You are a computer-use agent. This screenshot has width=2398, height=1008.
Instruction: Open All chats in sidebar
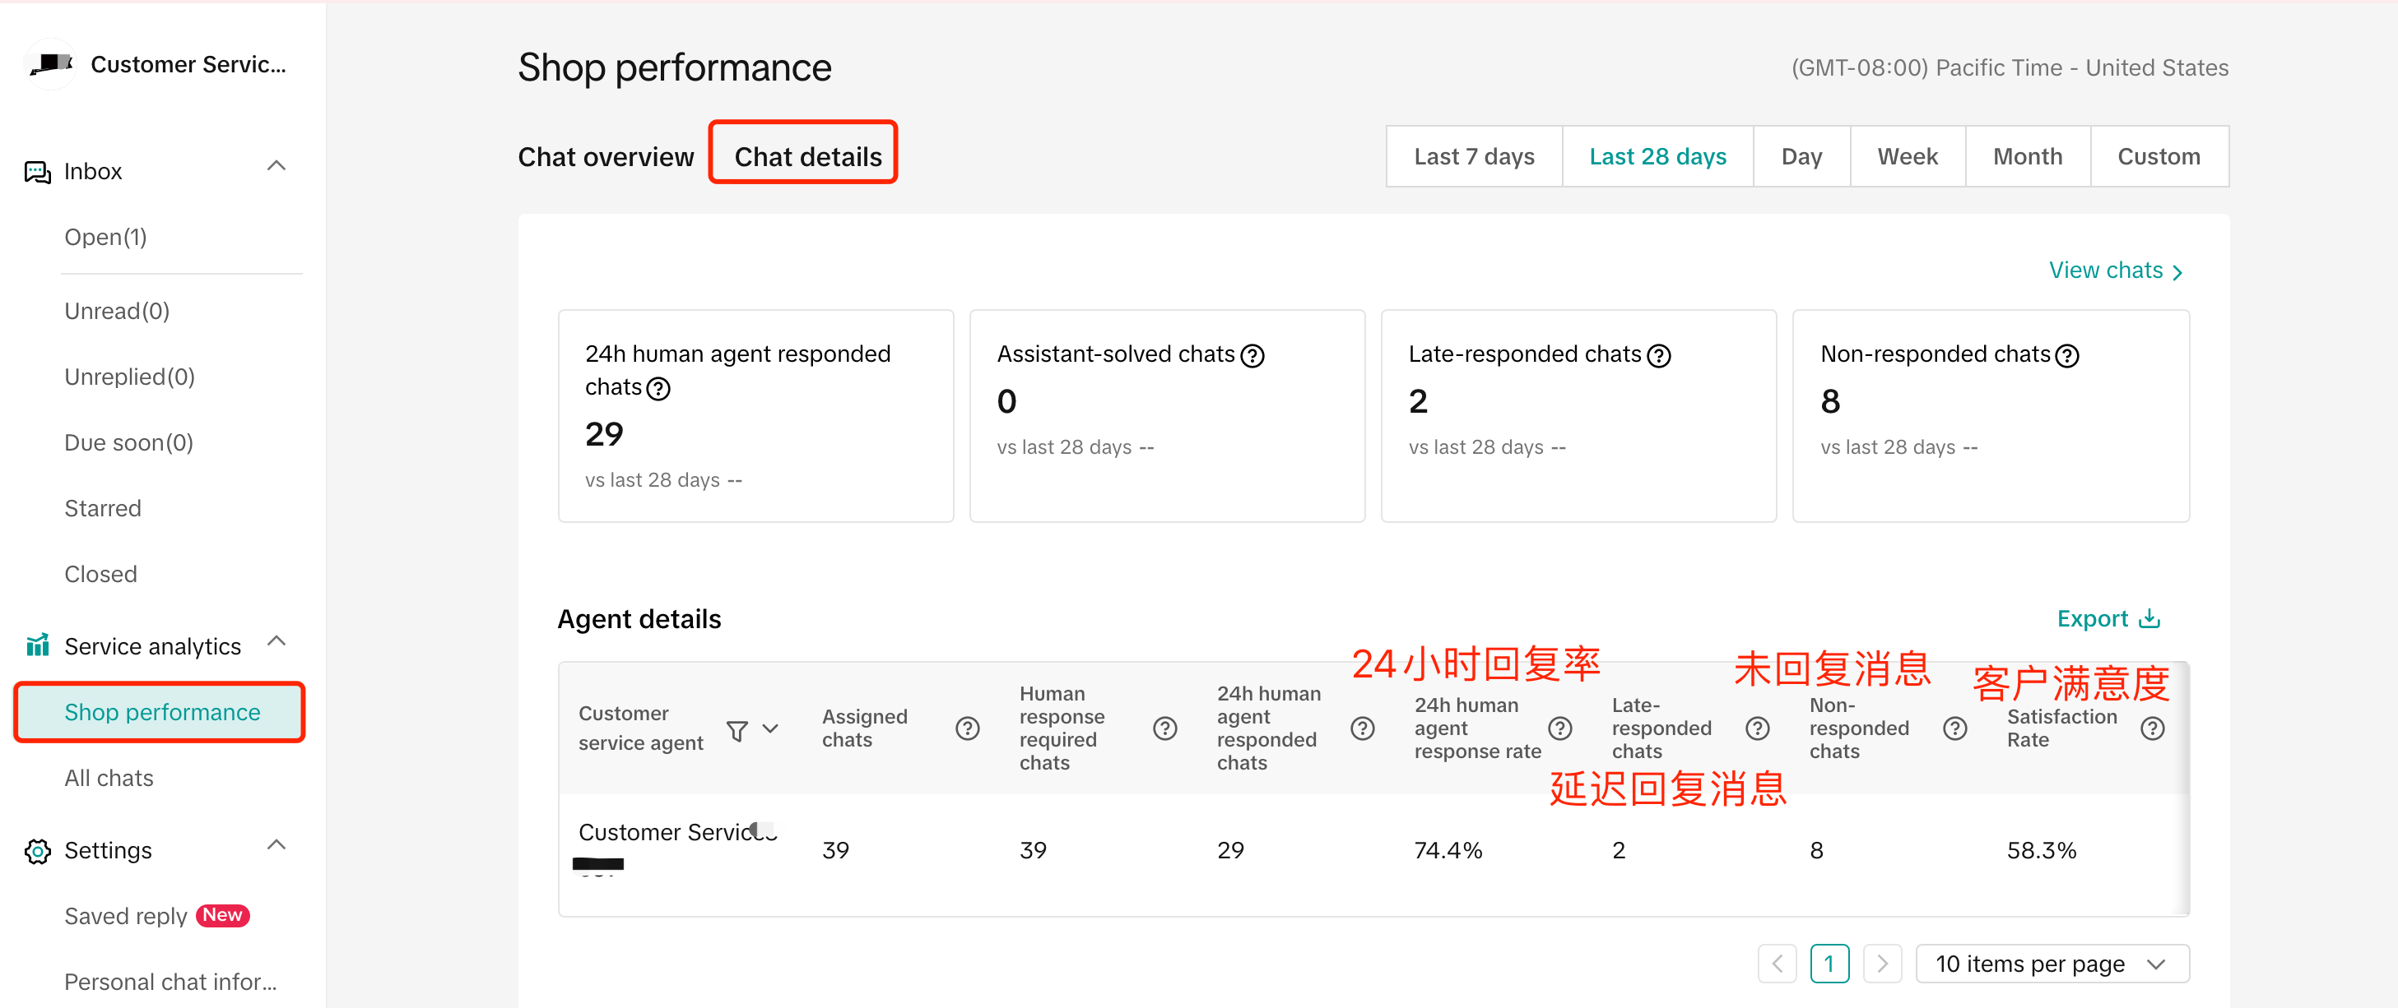pos(109,778)
